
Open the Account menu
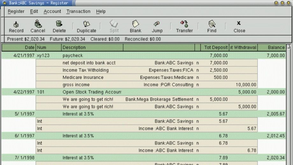(52, 11)
